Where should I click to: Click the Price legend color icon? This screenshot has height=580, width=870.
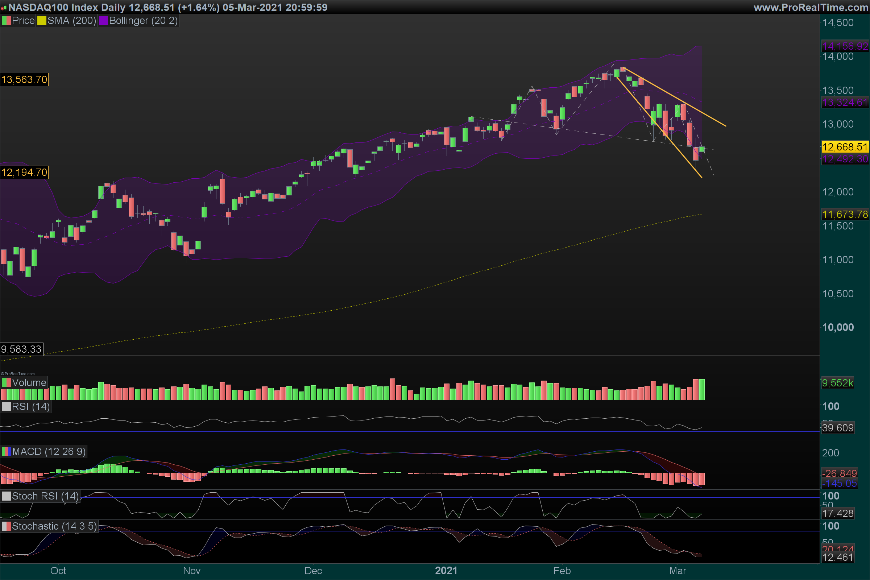coord(6,21)
